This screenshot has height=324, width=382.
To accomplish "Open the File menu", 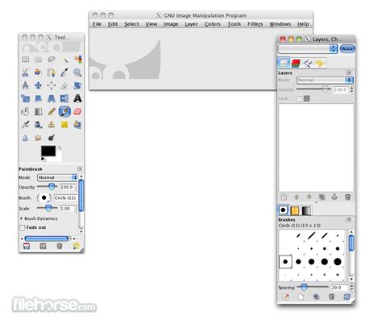I will pyautogui.click(x=97, y=24).
